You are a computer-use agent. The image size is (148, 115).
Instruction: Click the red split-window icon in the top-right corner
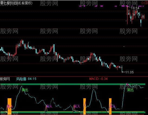click(x=146, y=3)
